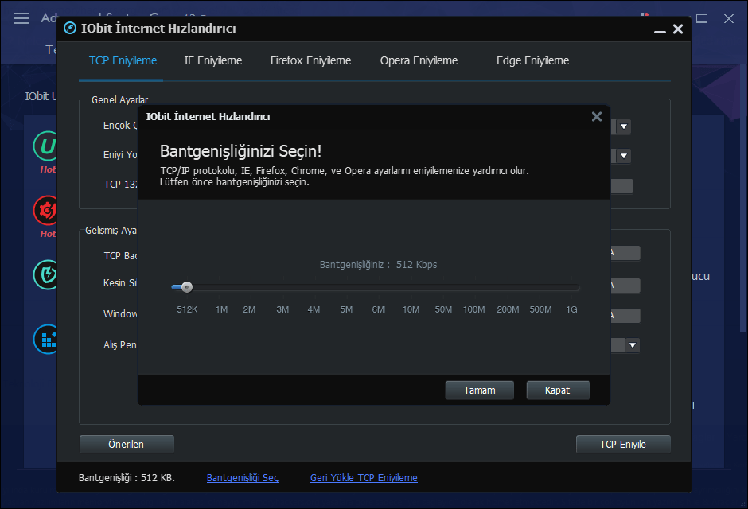748x509 pixels.
Task: Click the 50M bandwidth label
Action: 443,310
